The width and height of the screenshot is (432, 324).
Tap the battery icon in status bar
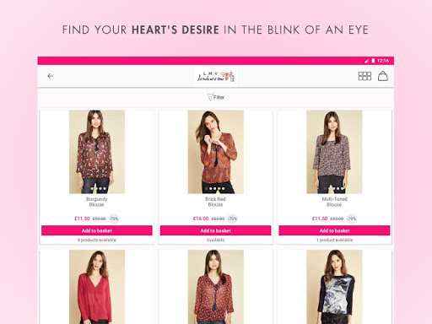[373, 61]
